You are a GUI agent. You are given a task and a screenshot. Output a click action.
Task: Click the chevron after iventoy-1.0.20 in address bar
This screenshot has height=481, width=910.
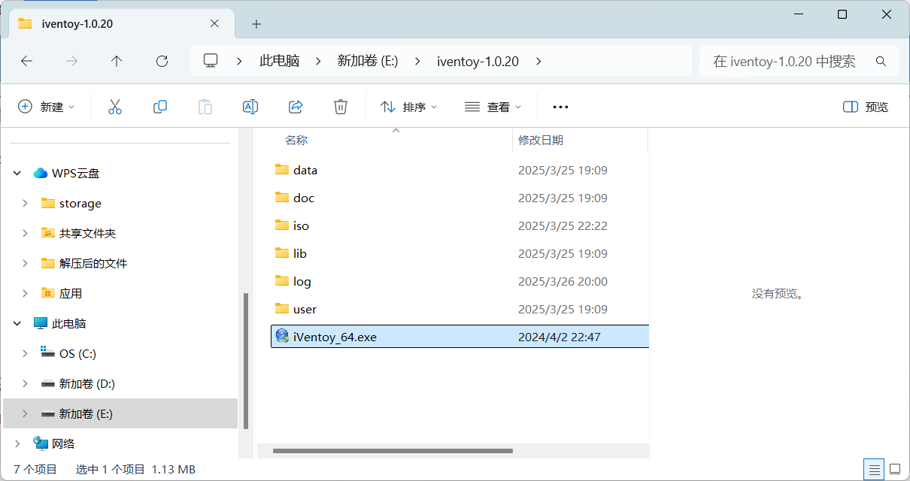click(x=538, y=61)
